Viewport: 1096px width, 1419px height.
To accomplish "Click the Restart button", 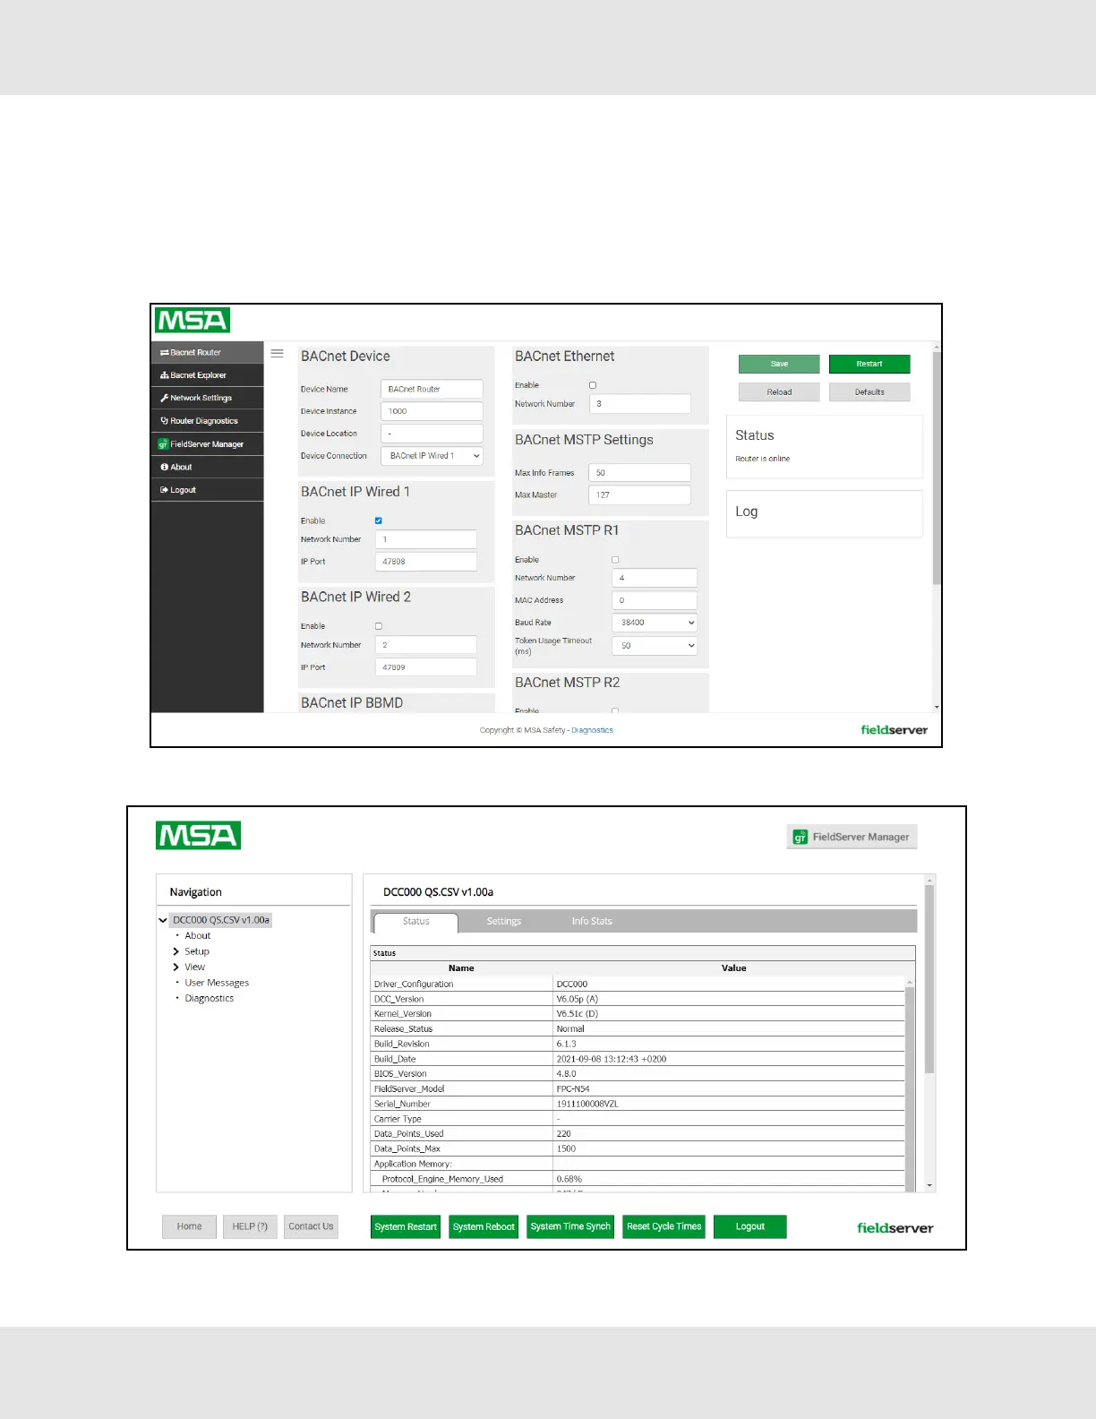I will tap(869, 364).
